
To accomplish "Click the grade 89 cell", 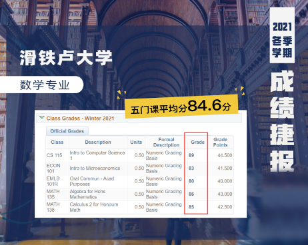I will [191, 155].
